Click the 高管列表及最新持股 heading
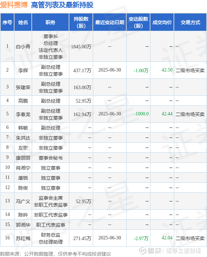Screen dimensions: 207x257 [62, 5]
